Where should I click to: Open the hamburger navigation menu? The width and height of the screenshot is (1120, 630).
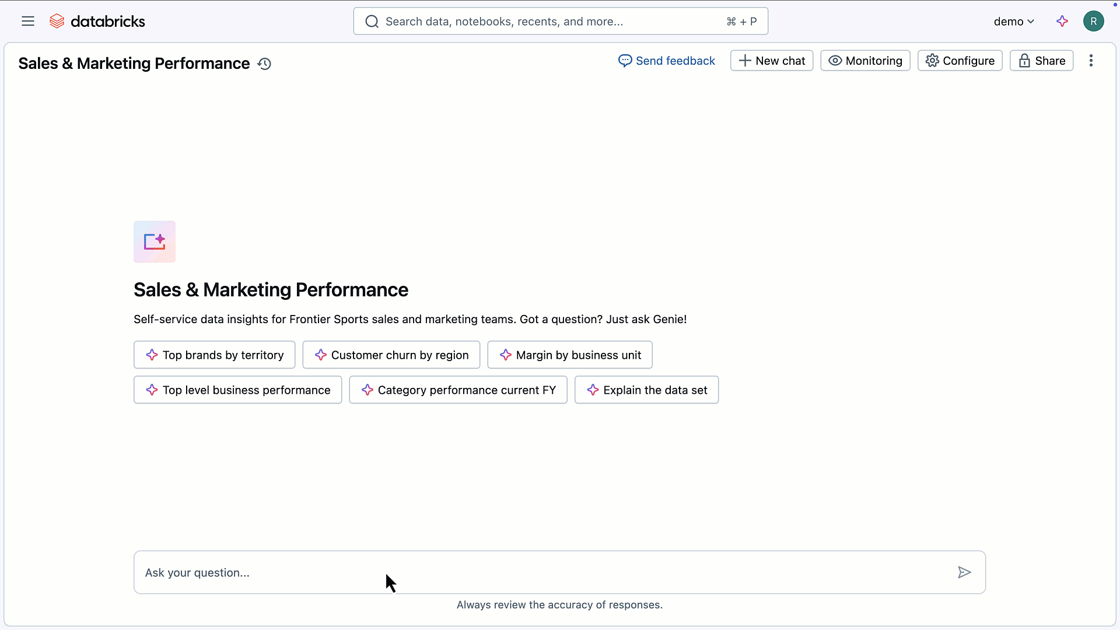(x=28, y=22)
